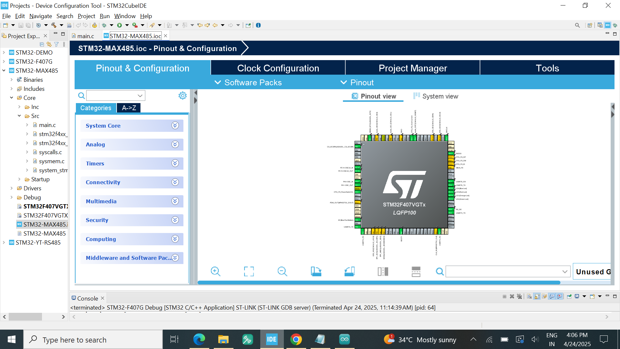Rotate the chip view clockwise

point(316,271)
